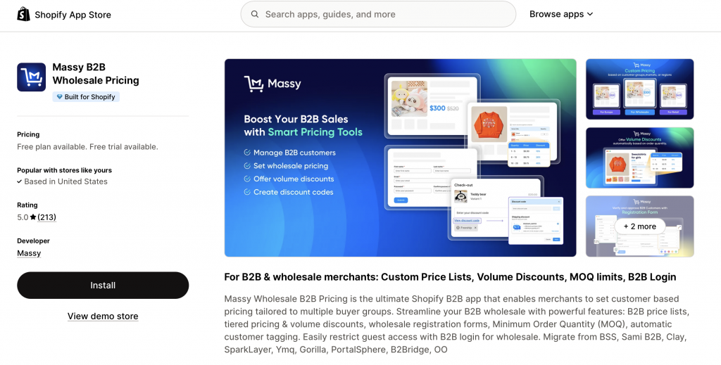721x365 pixels.
Task: Open the Custom Pricing thumbnail
Action: [x=639, y=89]
